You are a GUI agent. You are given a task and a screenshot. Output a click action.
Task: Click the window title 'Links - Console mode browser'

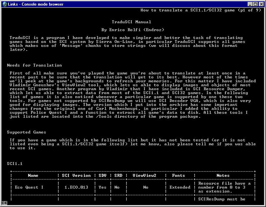point(36,4)
